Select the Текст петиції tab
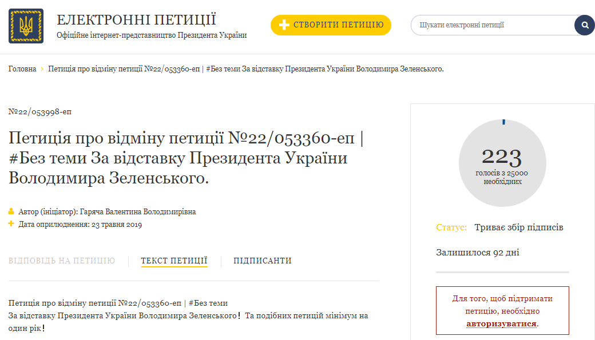Viewport: 595px width, 340px height. tap(174, 261)
